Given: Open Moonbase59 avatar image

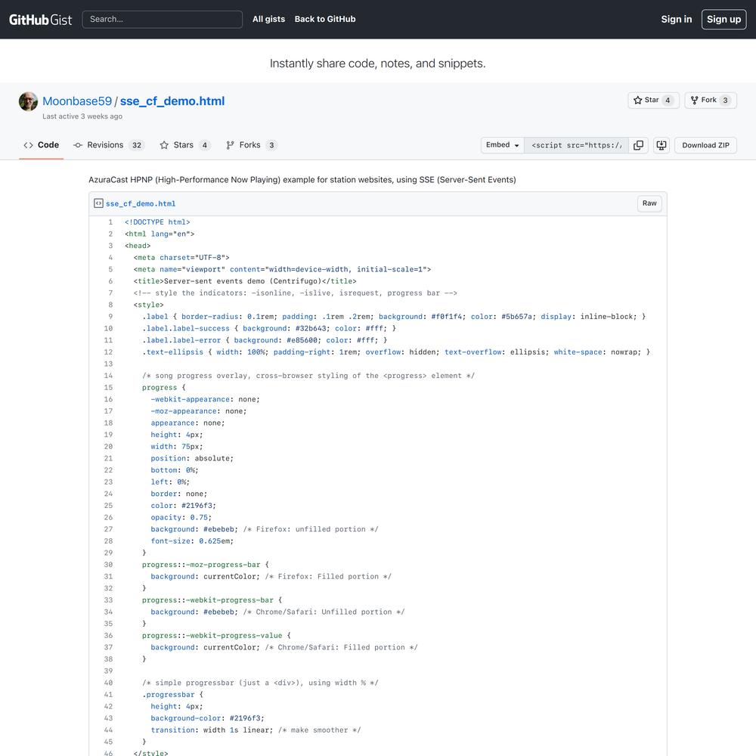Looking at the screenshot, I should coord(28,101).
